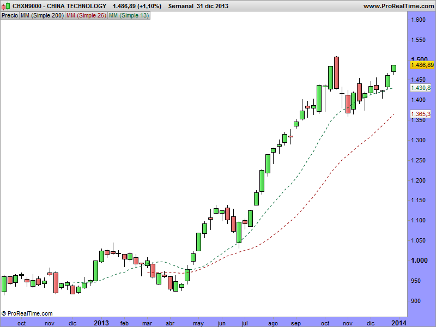Click the 1.600 level on price axis

coord(419,20)
